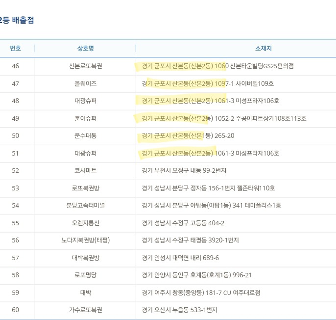Click row number 57
Image resolution: width=336 pixels, height=320 pixels.
tap(16, 258)
